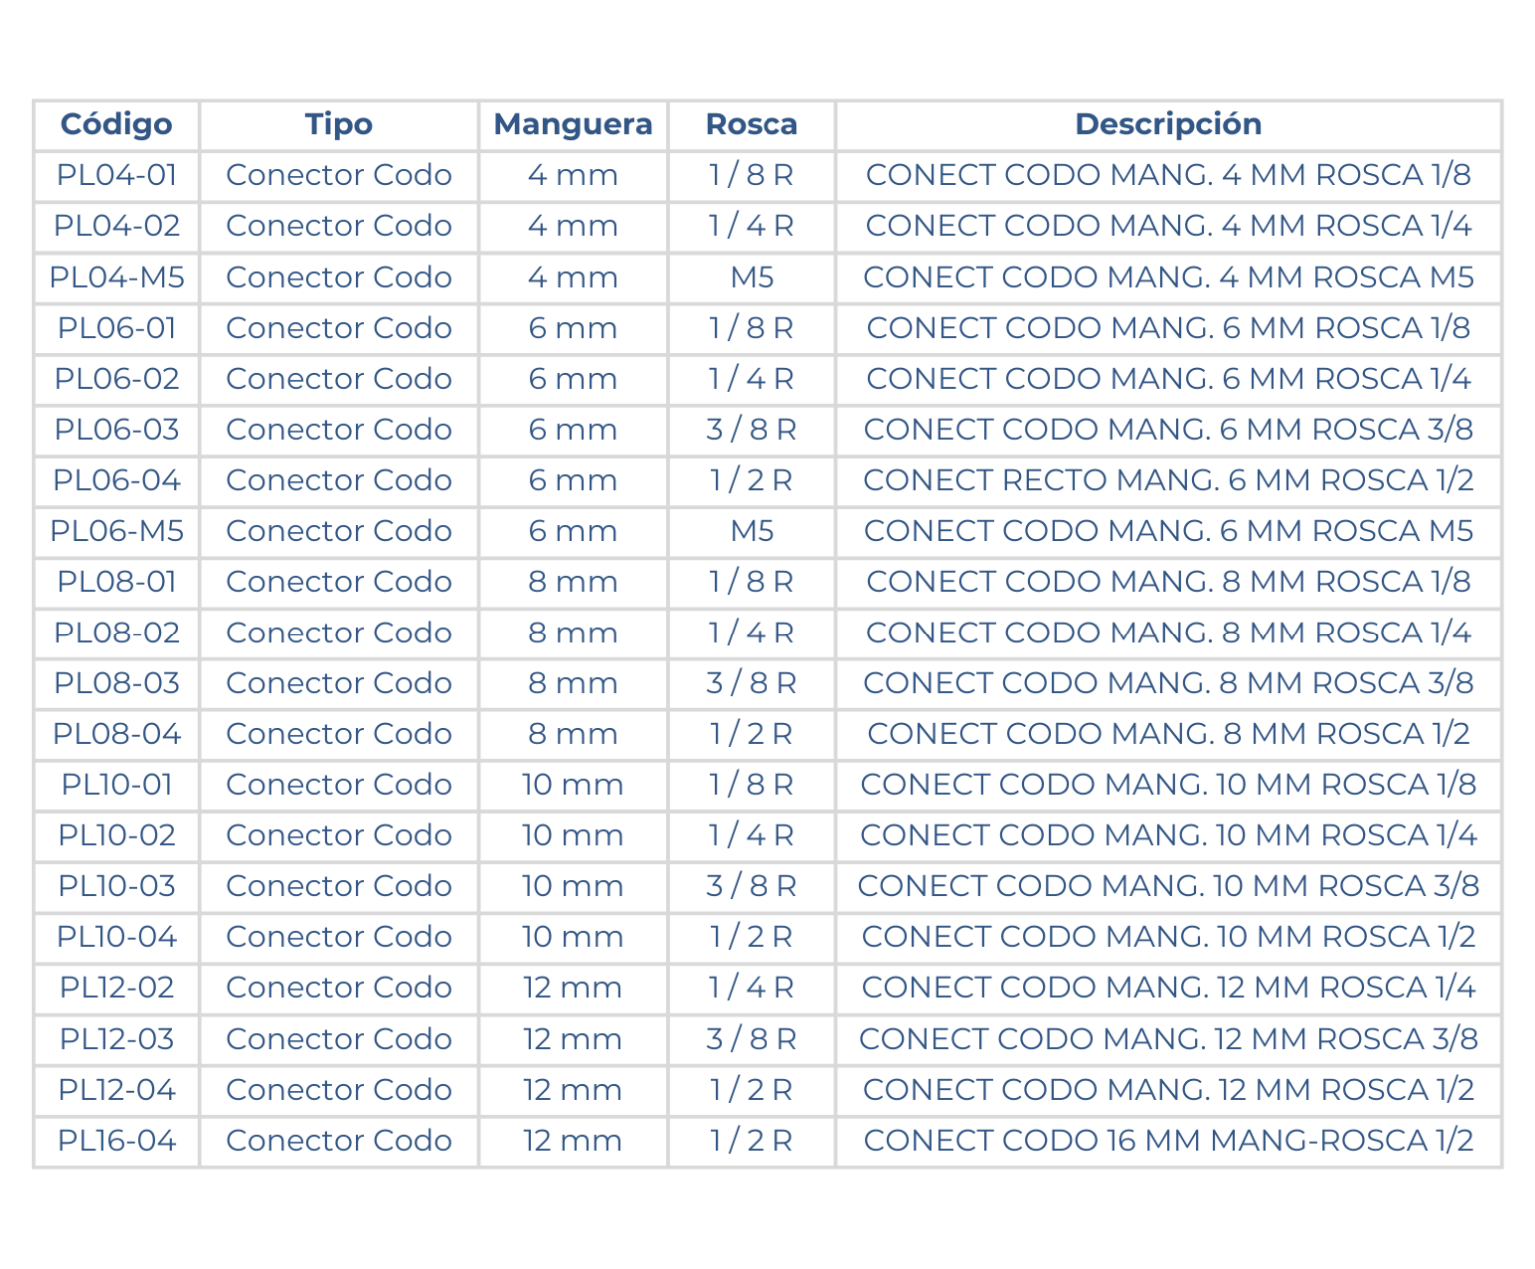Select code cell PL04-01
1535x1269 pixels.
[117, 175]
